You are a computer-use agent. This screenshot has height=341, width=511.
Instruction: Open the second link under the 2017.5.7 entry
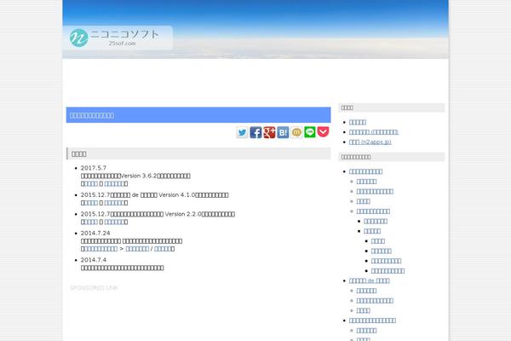tap(115, 184)
